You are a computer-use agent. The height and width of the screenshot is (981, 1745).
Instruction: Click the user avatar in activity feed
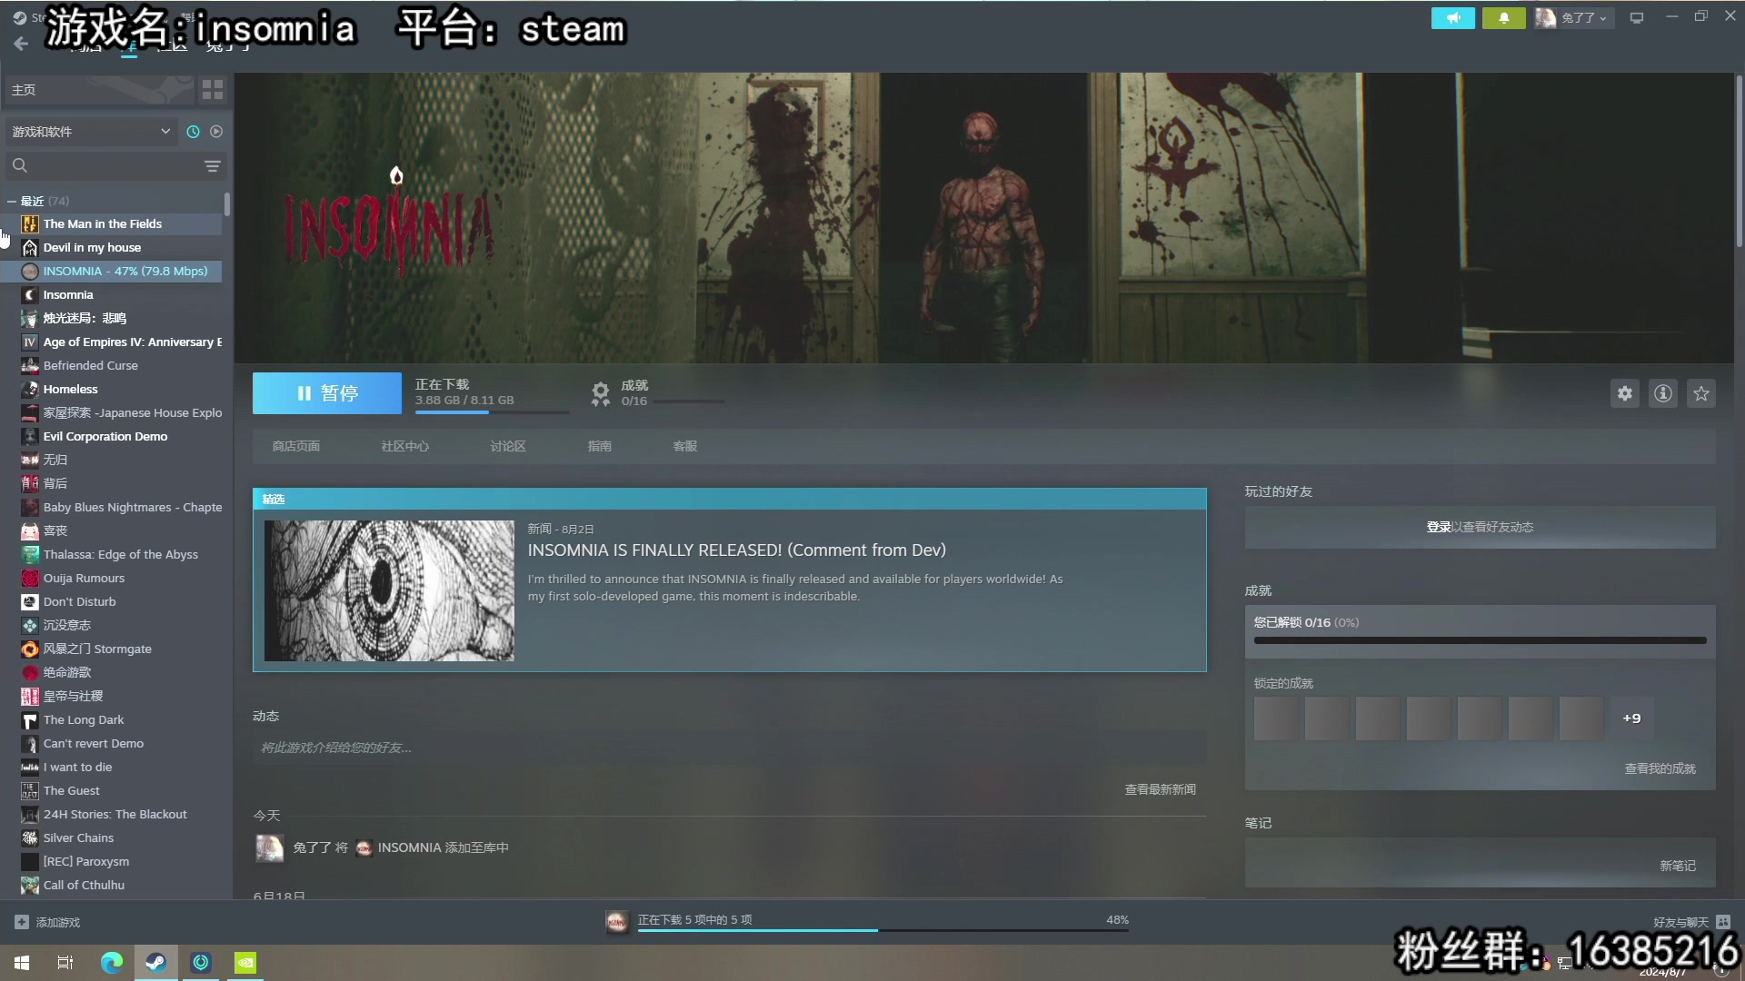(269, 847)
